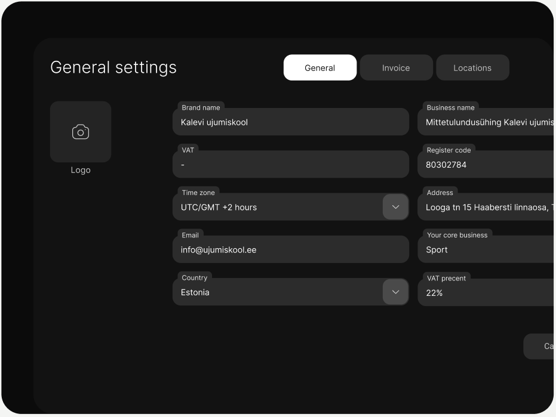The image size is (556, 417).
Task: Open the Locations tab
Action: point(472,68)
